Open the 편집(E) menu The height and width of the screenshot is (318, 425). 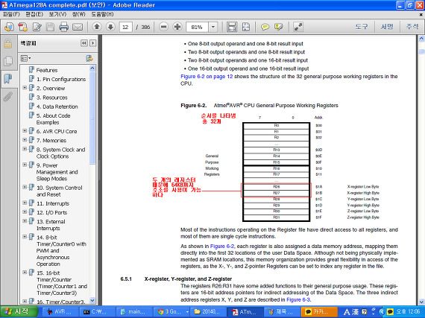pos(34,14)
